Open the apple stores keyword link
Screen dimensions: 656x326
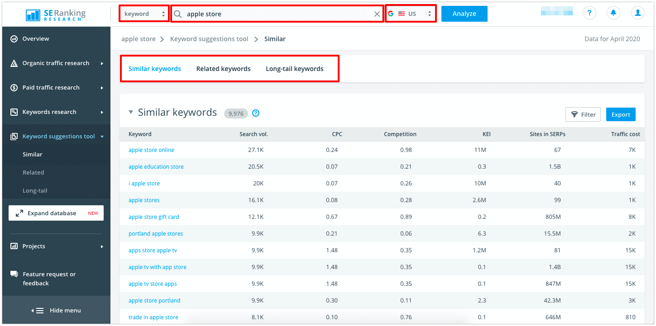pos(144,200)
